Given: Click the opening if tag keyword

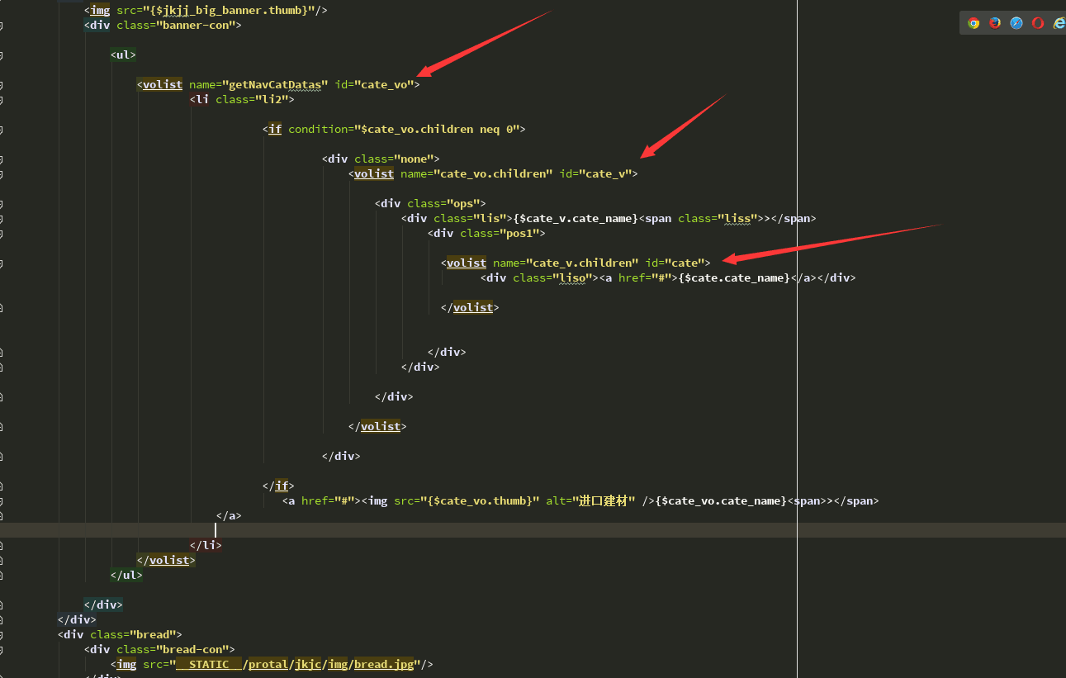Looking at the screenshot, I should tap(275, 129).
